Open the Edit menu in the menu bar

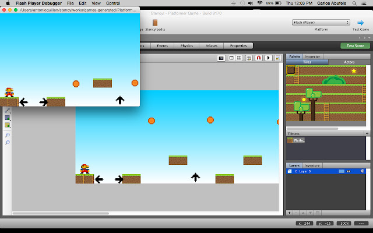[83, 3]
